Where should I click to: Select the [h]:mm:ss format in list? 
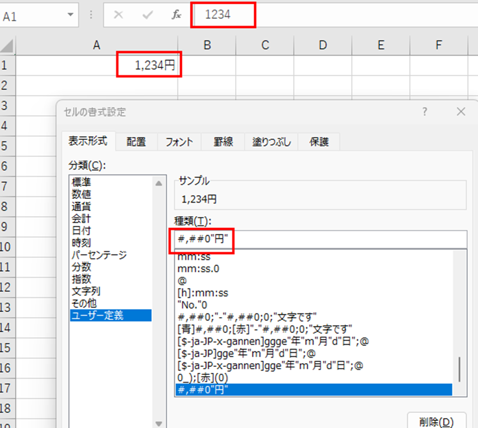pyautogui.click(x=203, y=293)
